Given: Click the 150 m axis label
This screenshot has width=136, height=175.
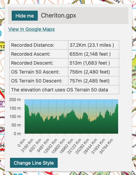Looking at the screenshot, I should click(15, 108).
